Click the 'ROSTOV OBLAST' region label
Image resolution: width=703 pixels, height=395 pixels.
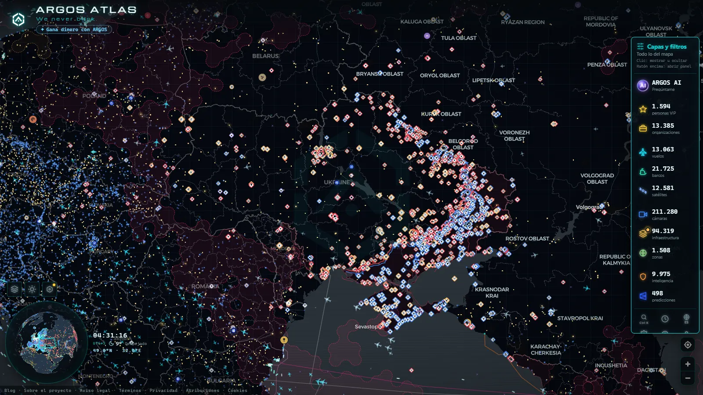click(x=527, y=239)
